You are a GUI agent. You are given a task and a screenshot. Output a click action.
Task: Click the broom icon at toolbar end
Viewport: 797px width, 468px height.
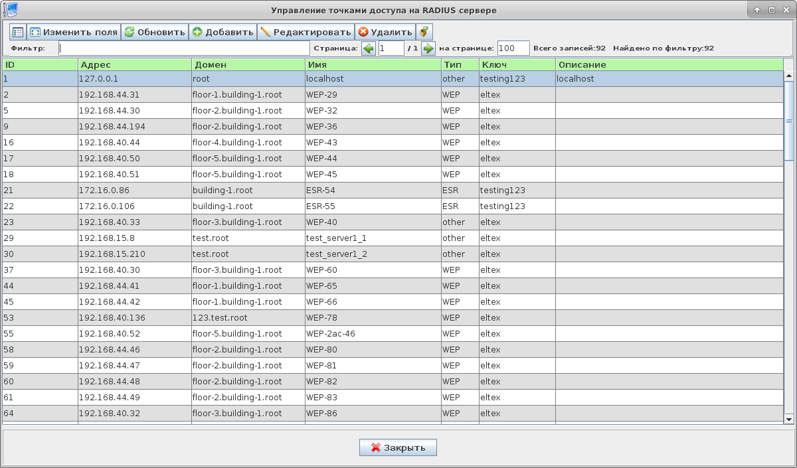click(x=424, y=32)
